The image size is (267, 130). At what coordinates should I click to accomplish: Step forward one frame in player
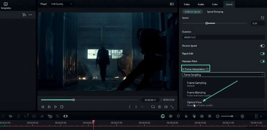pos(49,107)
